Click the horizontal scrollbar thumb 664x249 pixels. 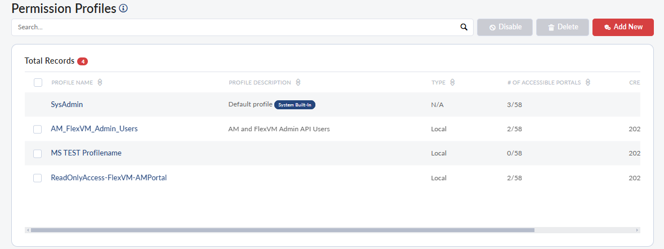[282, 230]
